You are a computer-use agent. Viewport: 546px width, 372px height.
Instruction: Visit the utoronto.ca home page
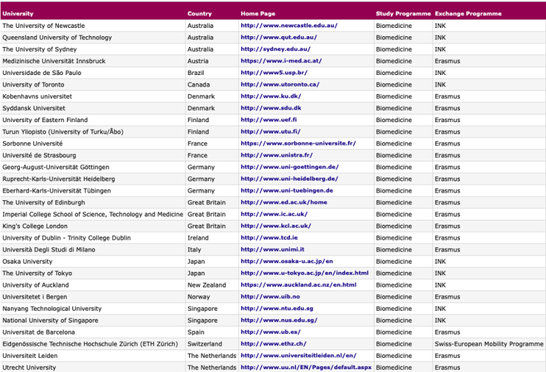click(x=280, y=84)
